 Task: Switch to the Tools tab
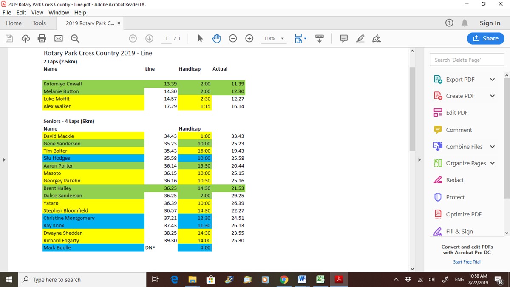pos(40,23)
